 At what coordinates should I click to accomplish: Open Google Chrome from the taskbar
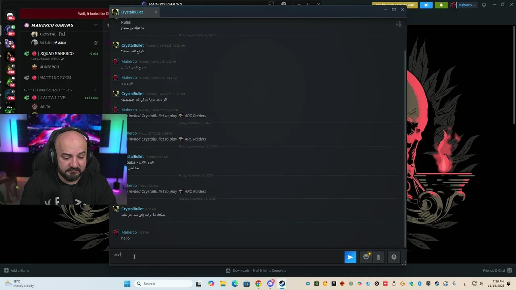click(x=258, y=284)
